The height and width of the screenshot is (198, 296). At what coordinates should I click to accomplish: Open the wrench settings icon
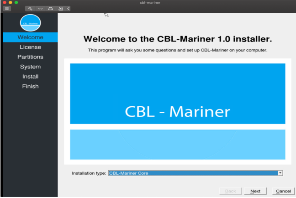click(30, 9)
